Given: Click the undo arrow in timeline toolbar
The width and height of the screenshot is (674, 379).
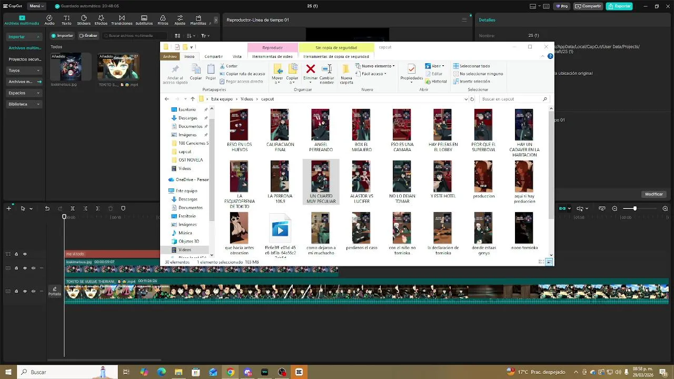Looking at the screenshot, I should 47,208.
